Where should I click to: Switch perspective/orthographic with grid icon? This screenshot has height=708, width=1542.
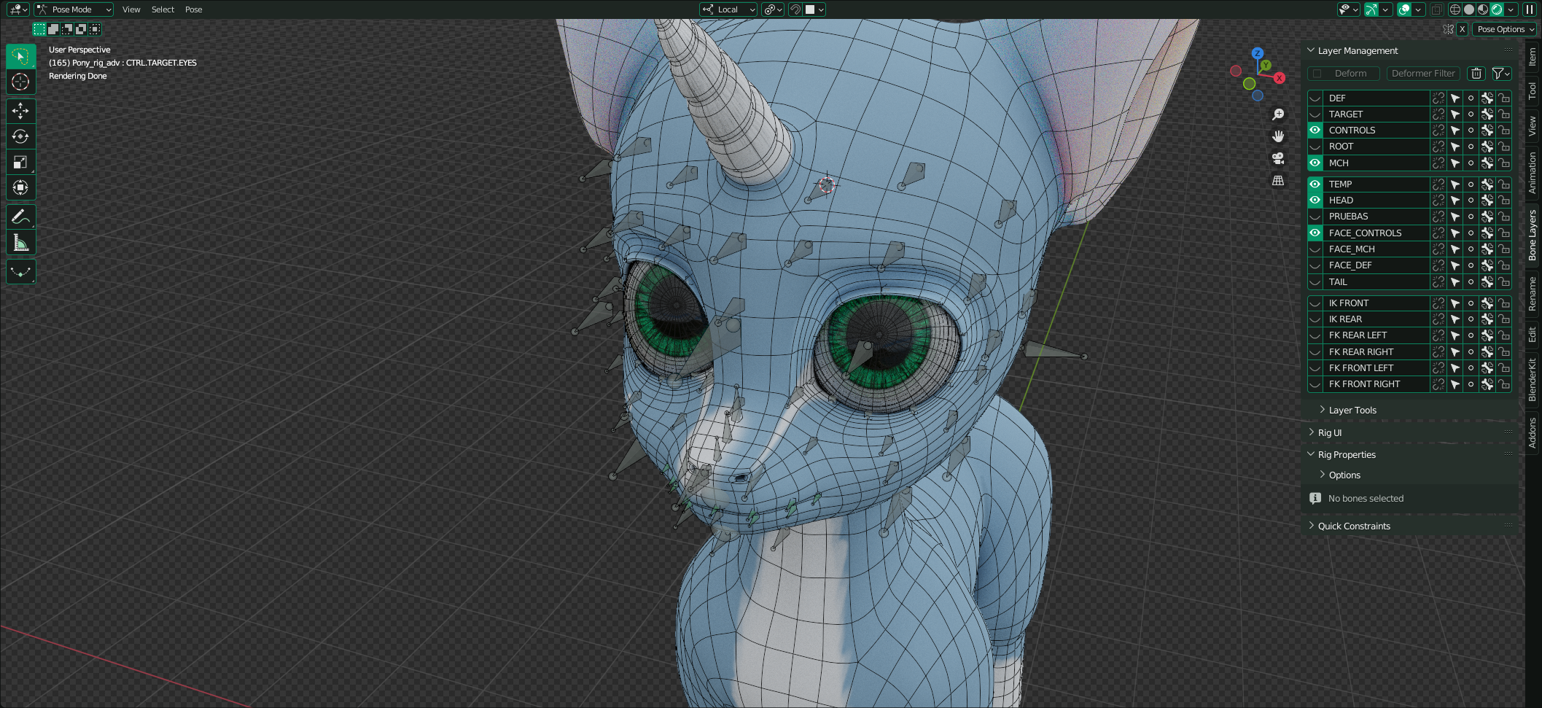(1278, 180)
